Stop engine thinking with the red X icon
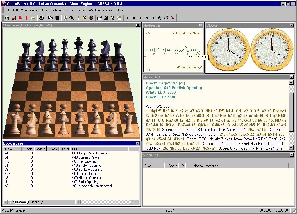 (x=173, y=18)
